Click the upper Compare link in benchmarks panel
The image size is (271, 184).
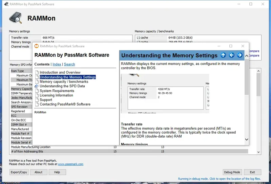[254, 51]
